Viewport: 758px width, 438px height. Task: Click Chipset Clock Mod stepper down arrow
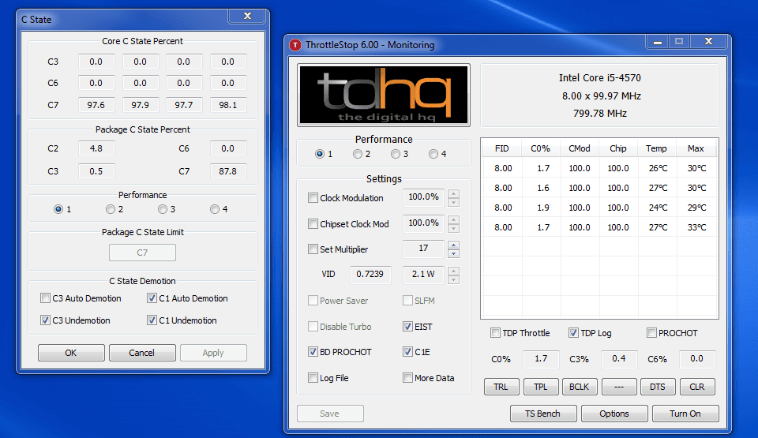(x=453, y=228)
